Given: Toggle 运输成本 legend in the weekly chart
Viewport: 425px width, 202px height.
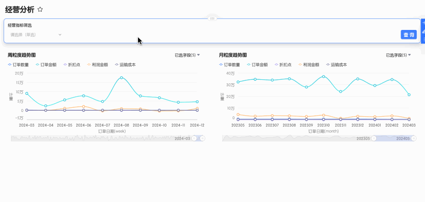Looking at the screenshot, I should [125, 65].
